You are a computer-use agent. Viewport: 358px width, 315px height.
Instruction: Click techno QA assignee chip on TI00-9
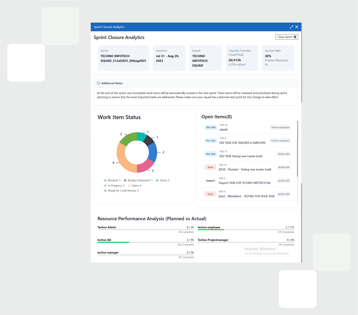(x=284, y=194)
